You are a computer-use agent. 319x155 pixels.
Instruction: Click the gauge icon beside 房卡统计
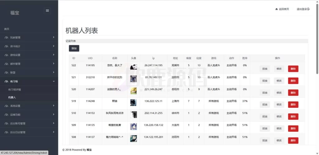(6, 46)
